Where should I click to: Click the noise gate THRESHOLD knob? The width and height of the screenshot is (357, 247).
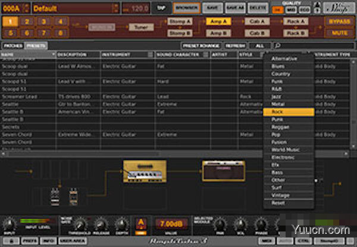click(80, 225)
